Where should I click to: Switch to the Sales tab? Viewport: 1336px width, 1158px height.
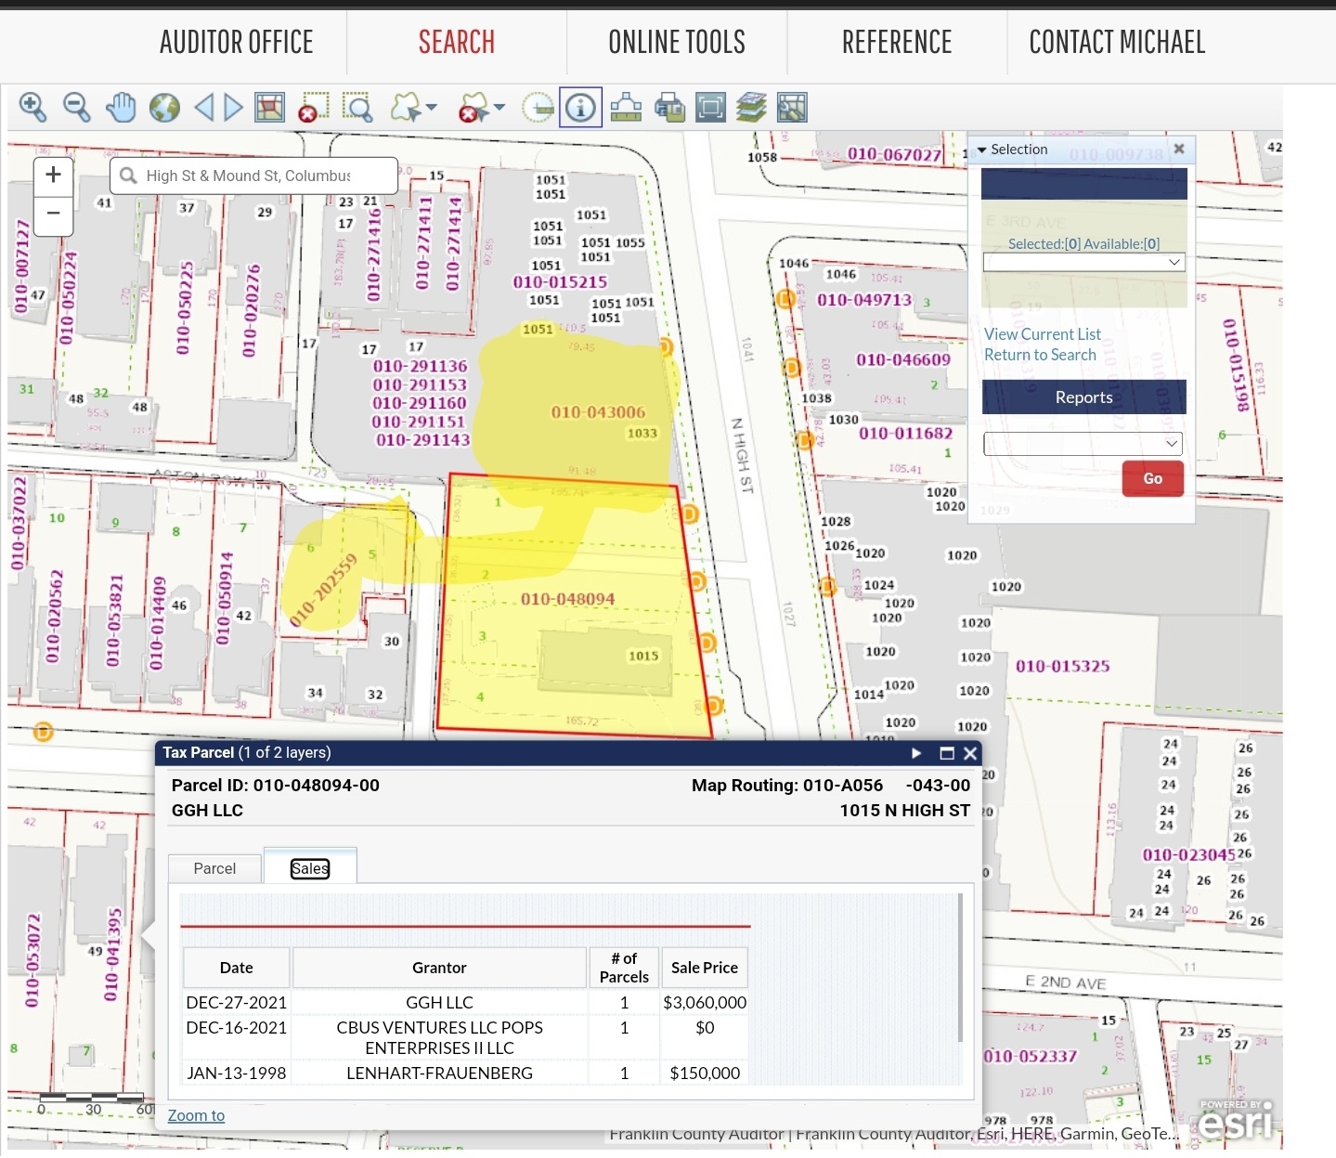[310, 868]
